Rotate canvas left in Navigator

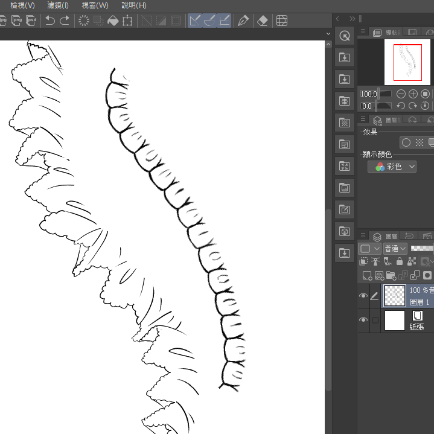click(x=401, y=106)
